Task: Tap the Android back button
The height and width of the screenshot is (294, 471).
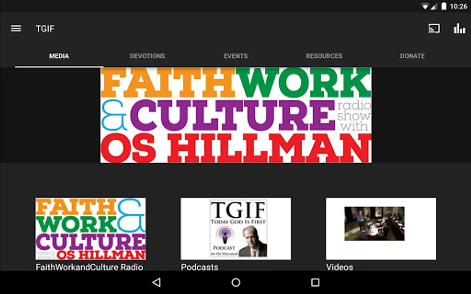Action: pyautogui.click(x=157, y=282)
